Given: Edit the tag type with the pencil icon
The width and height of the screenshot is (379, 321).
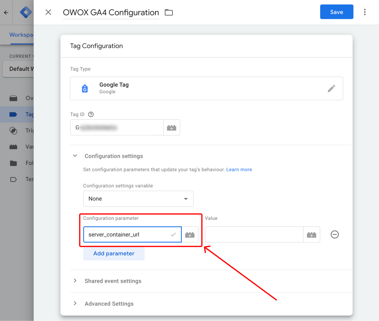Looking at the screenshot, I should point(331,88).
